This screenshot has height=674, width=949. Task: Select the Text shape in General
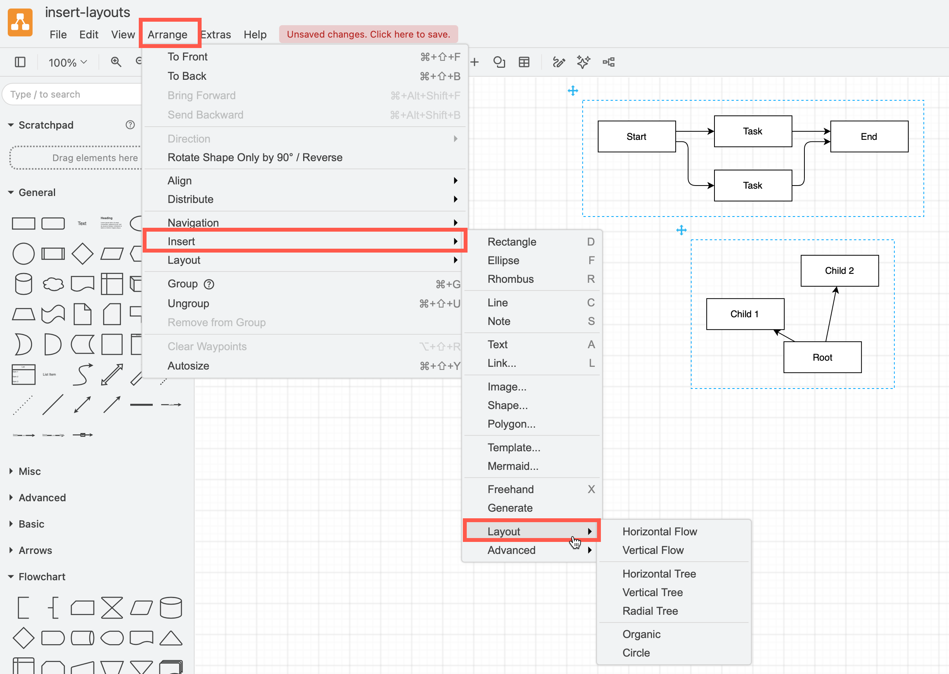point(82,223)
